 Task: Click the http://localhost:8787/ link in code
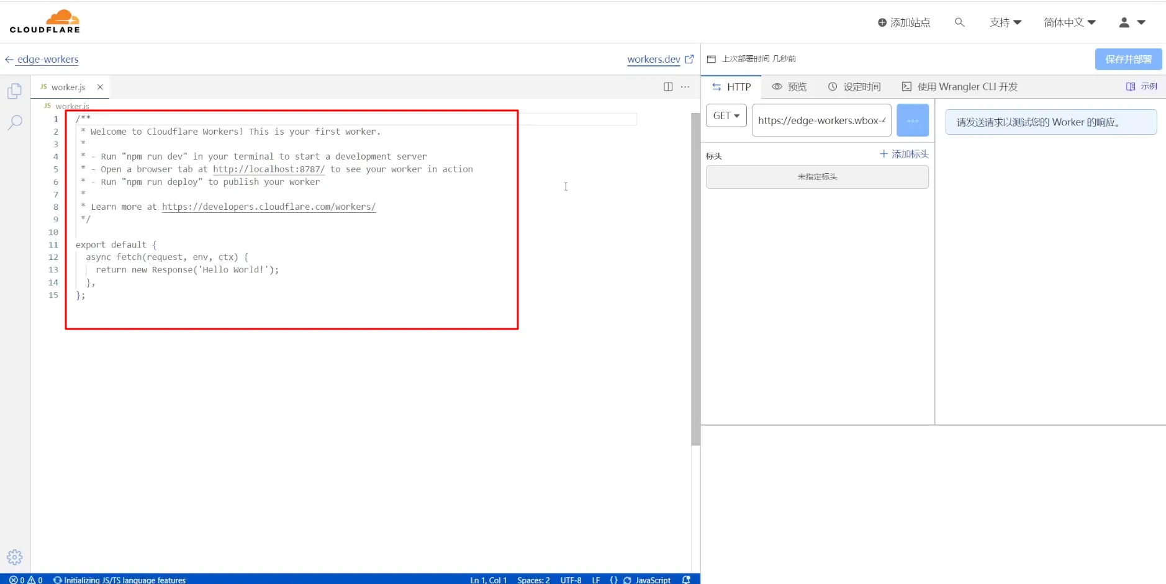point(269,169)
